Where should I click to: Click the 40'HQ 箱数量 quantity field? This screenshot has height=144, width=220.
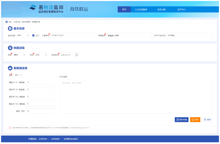pos(40,97)
